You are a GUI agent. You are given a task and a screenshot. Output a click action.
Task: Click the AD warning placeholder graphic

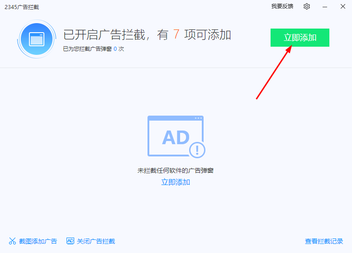click(176, 137)
